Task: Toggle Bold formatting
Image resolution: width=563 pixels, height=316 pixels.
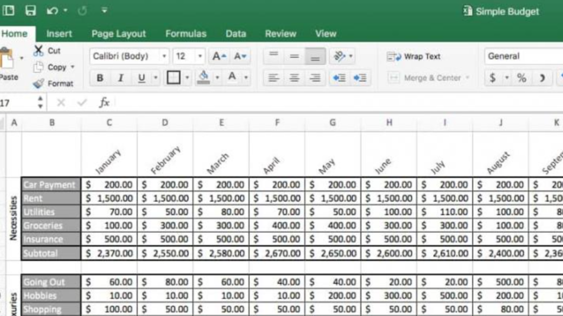Action: tap(100, 78)
